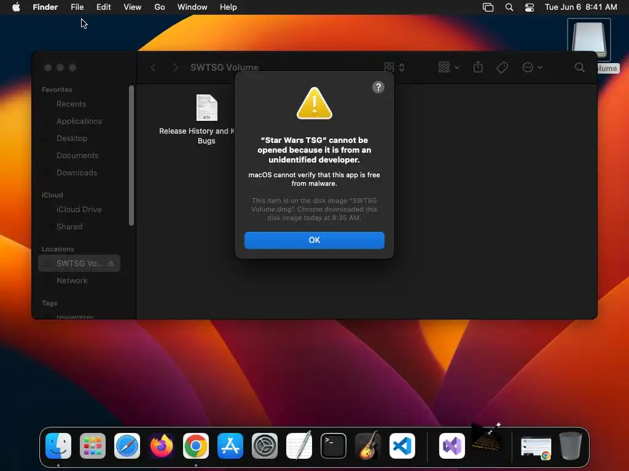The width and height of the screenshot is (629, 471).
Task: Select SWTSG Vo... volume in sidebar
Action: click(79, 263)
